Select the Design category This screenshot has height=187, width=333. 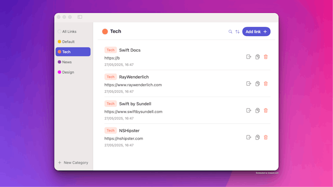pyautogui.click(x=73, y=72)
